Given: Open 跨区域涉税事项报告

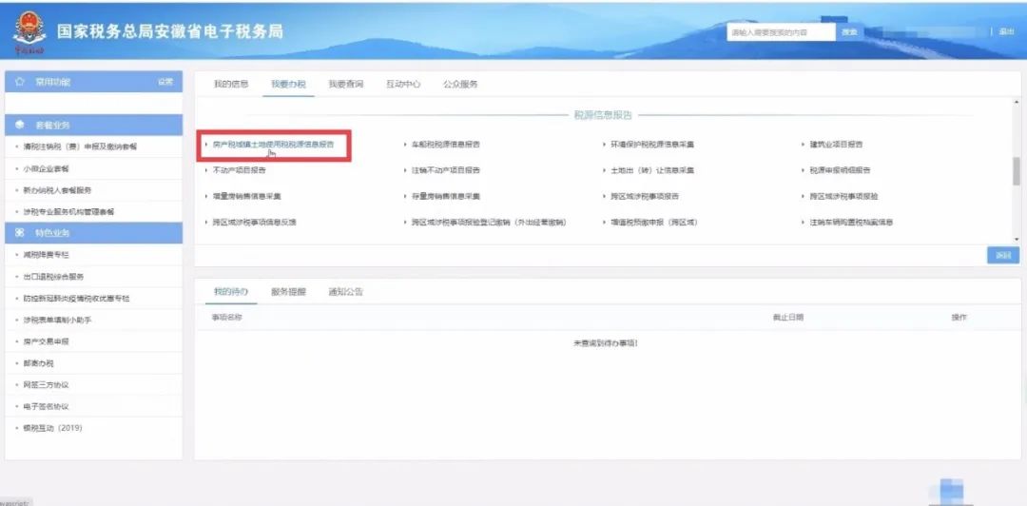Looking at the screenshot, I should coord(644,196).
